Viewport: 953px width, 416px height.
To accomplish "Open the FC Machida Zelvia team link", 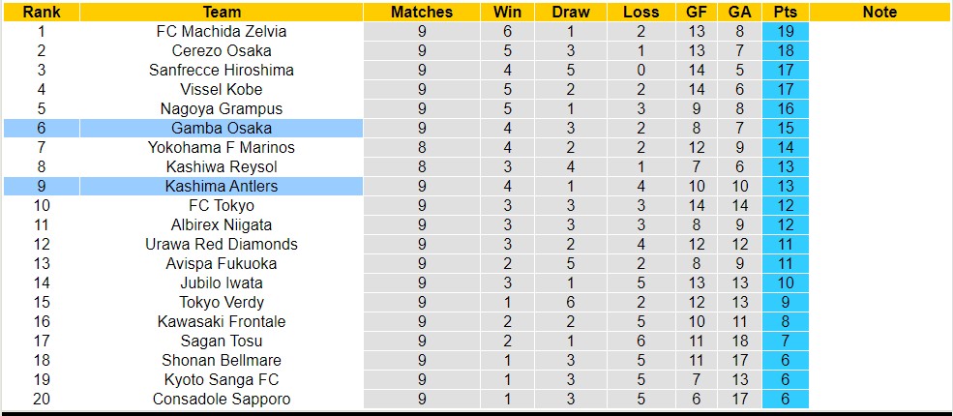I will pyautogui.click(x=222, y=31).
